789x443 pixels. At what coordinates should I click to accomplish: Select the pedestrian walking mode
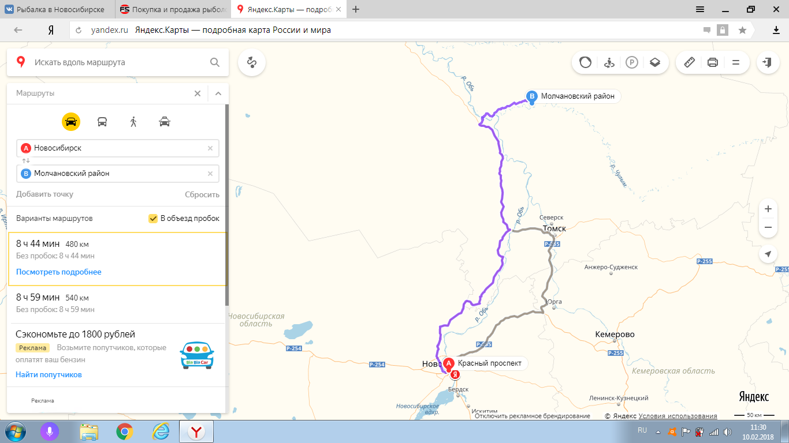point(133,122)
